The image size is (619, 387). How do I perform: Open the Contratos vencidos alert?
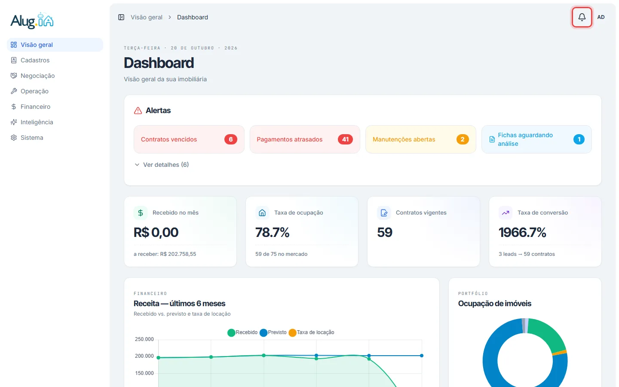[189, 139]
